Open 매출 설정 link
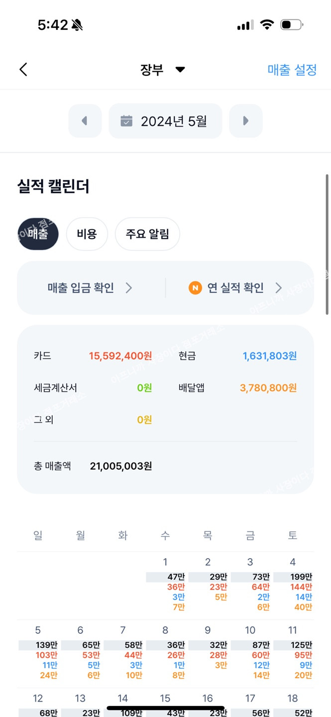This screenshot has width=331, height=717. pos(292,70)
